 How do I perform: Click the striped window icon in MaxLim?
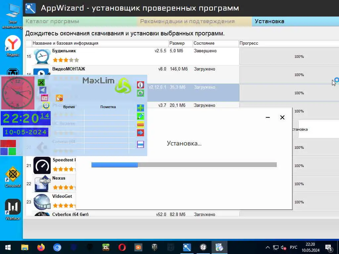tap(140, 144)
